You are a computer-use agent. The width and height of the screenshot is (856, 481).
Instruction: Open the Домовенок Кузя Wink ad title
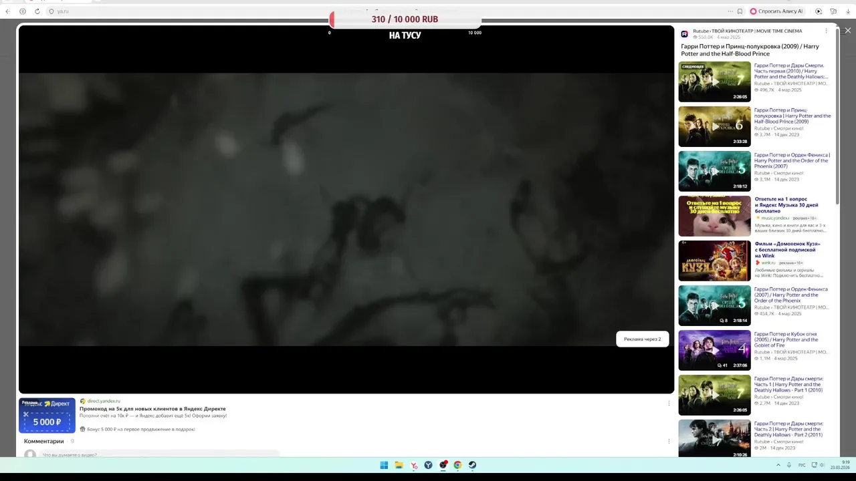pos(787,250)
